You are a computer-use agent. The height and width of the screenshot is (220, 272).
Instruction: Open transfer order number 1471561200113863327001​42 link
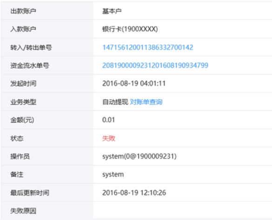coord(147,47)
